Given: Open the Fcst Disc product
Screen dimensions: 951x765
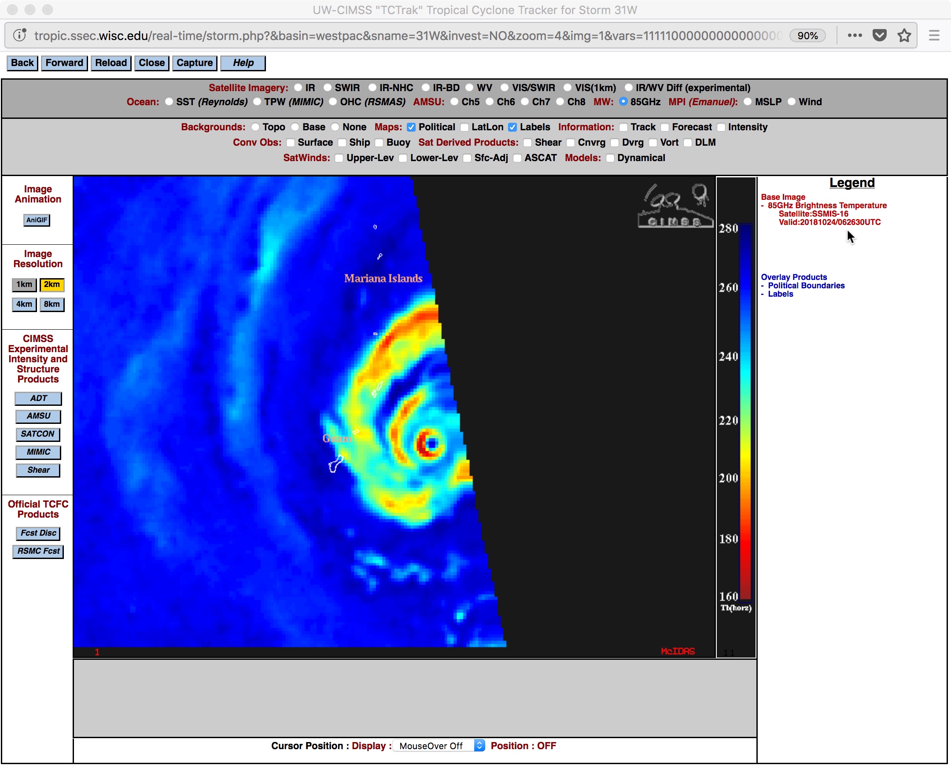Looking at the screenshot, I should tap(38, 533).
